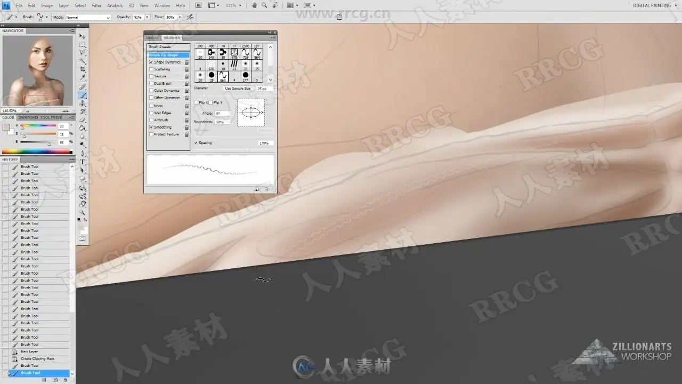Switch to the Layers tab
This screenshot has height=384, width=682.
[153, 38]
